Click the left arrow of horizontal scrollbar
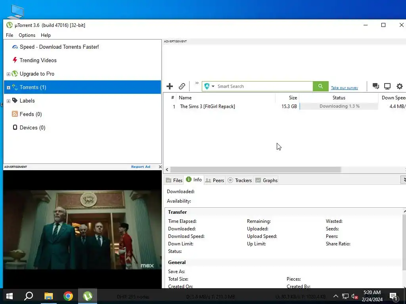 pyautogui.click(x=167, y=169)
